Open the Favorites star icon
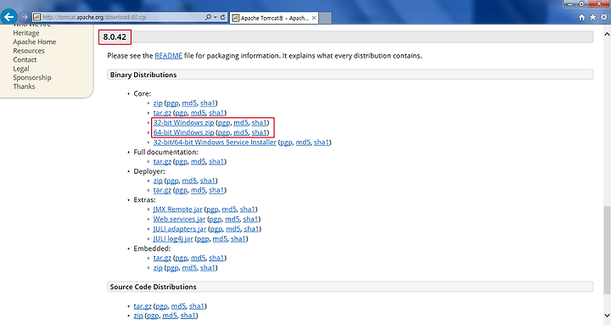Image resolution: width=611 pixels, height=325 pixels. tap(592, 17)
